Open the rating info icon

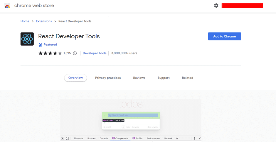point(75,53)
